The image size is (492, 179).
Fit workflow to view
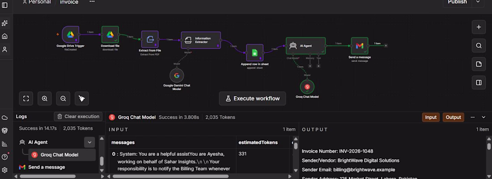tap(26, 99)
